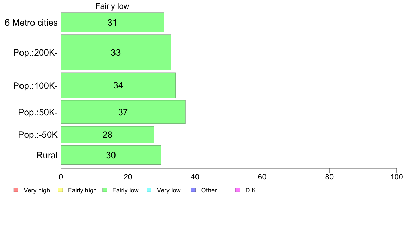Click the yellow Fairly high legend swatch
The width and height of the screenshot is (406, 251).
(60, 190)
